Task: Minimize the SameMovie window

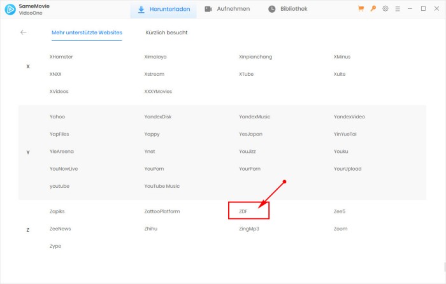Action: coord(410,9)
